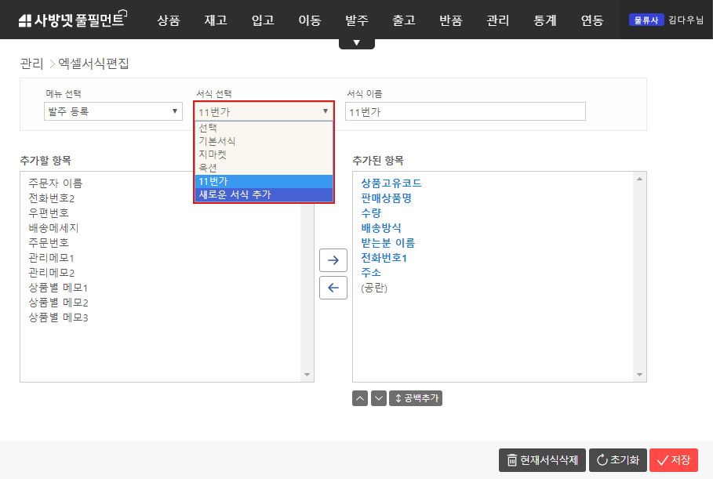Open the 상품 menu
Viewport: 713px width, 479px height.
(169, 20)
